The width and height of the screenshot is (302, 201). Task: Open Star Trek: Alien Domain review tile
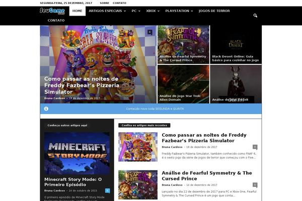(183, 84)
